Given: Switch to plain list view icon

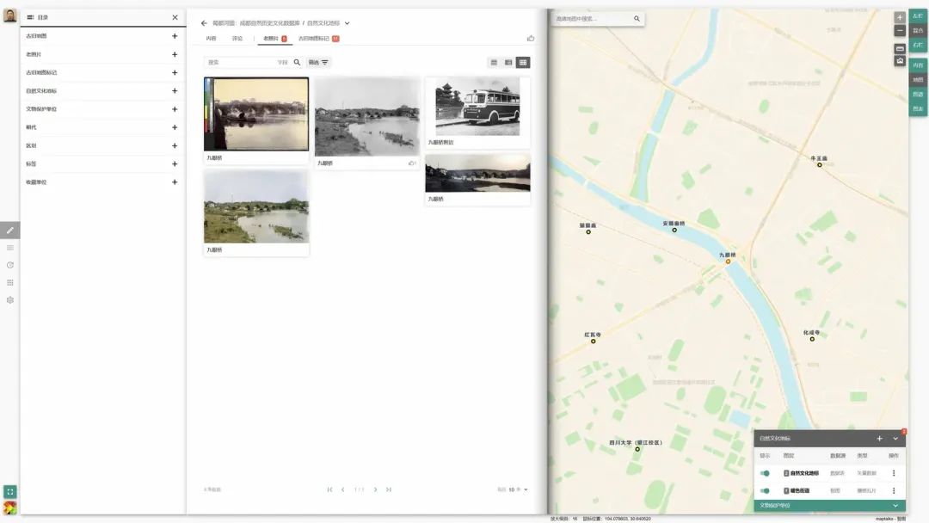Looking at the screenshot, I should point(494,63).
